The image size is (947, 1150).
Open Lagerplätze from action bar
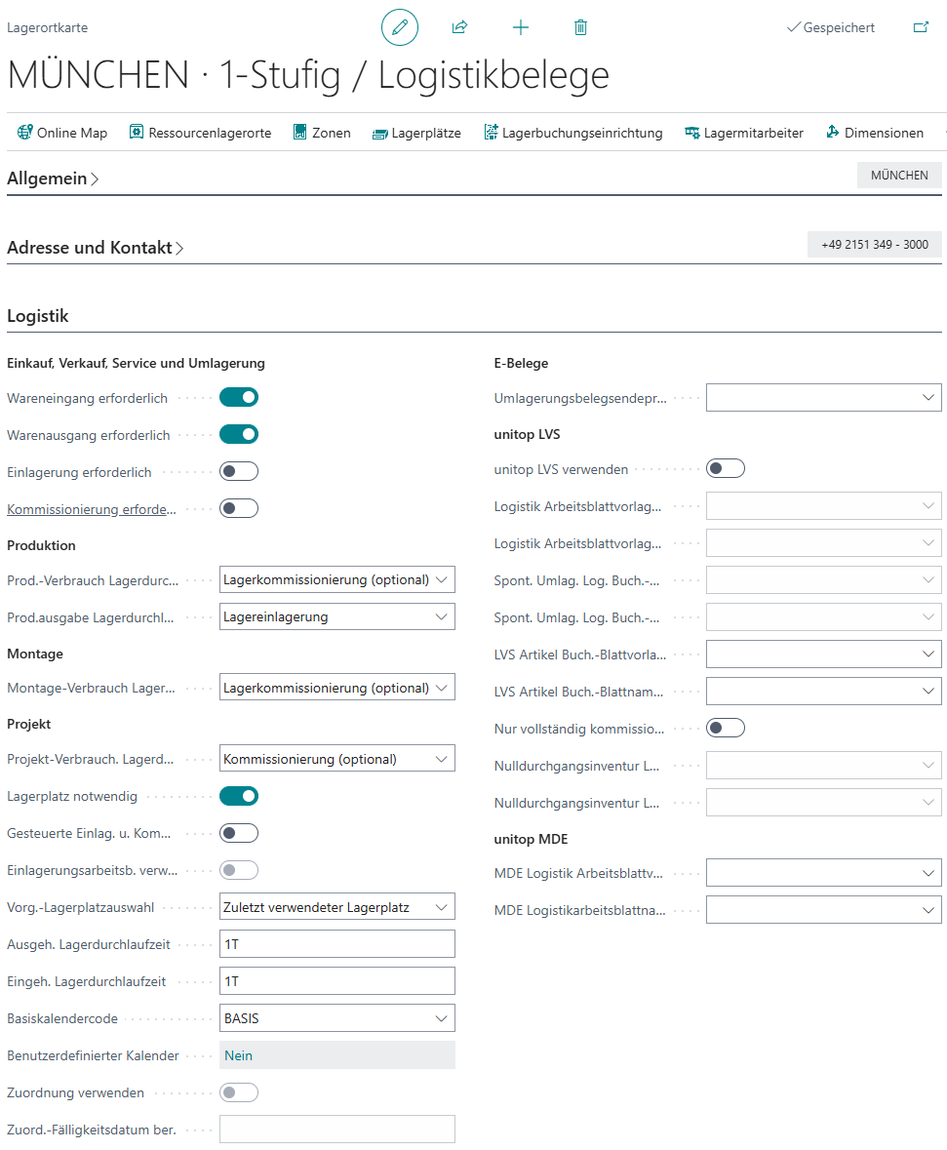click(416, 133)
